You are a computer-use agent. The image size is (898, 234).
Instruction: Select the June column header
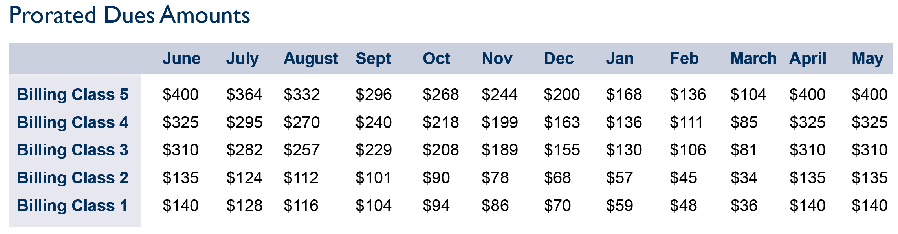point(181,58)
